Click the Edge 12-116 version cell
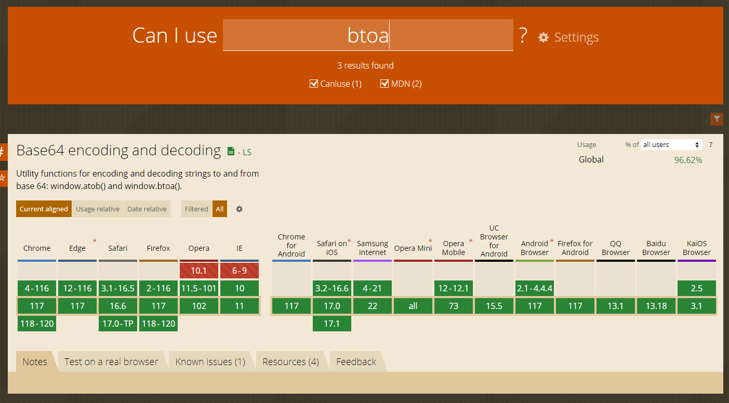The width and height of the screenshot is (729, 403). 77,288
